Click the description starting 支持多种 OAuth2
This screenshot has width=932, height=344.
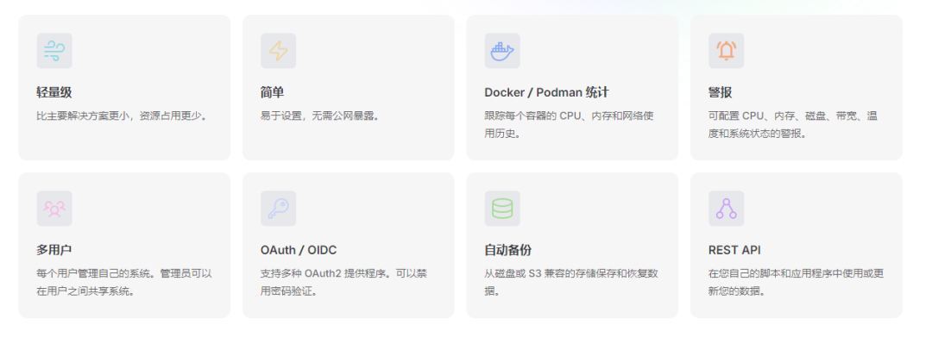(x=343, y=283)
